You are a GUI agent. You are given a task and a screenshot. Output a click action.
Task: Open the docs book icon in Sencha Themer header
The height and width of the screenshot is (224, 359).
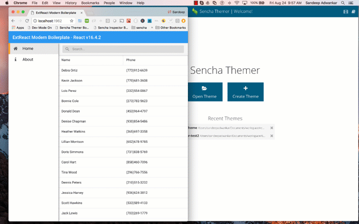point(353,12)
